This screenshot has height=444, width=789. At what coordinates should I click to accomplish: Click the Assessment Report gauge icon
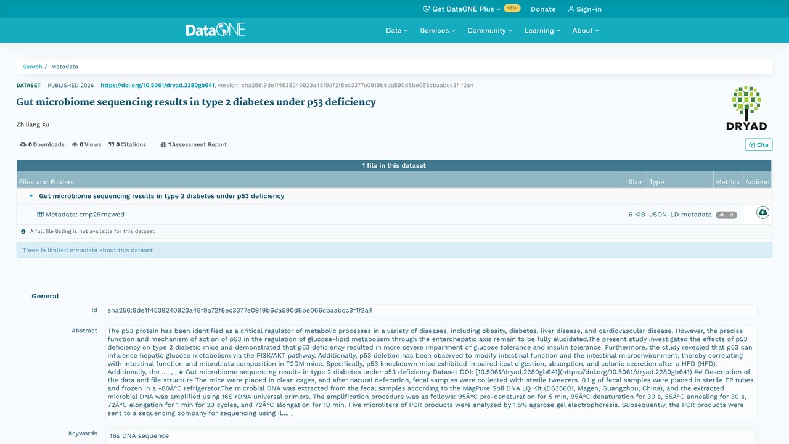pyautogui.click(x=163, y=144)
